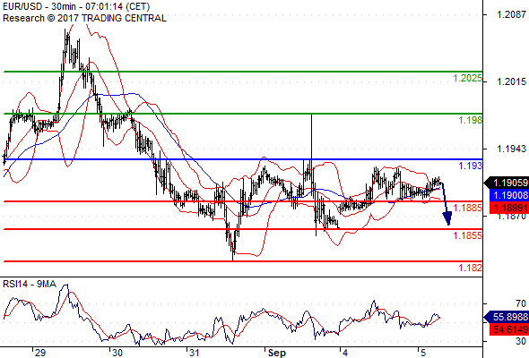Click the RSI 70 level axis label
The width and height of the screenshot is (529, 358).
[x=521, y=303]
